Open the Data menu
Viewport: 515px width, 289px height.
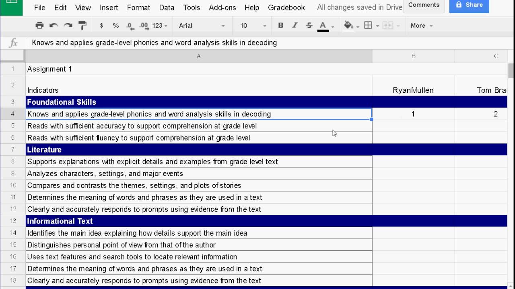pos(167,8)
